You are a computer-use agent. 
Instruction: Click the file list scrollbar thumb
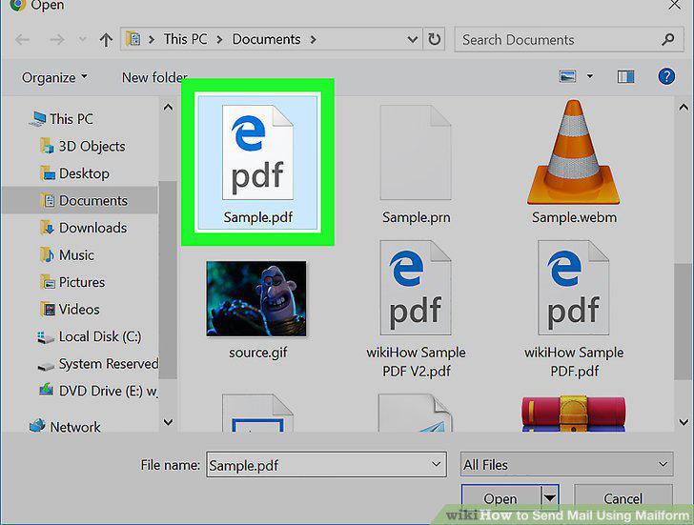click(x=684, y=321)
